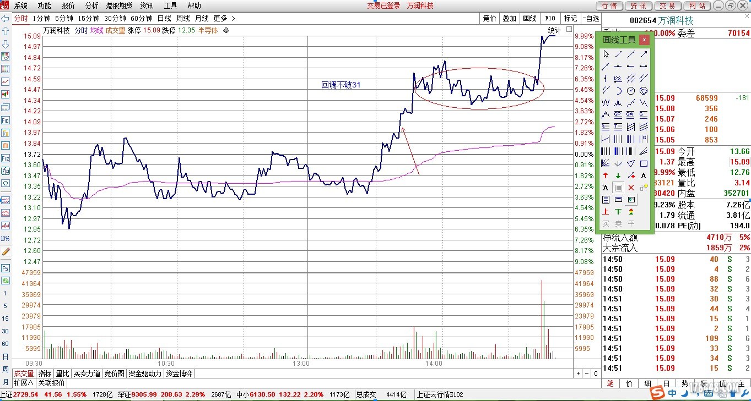This screenshot has width=751, height=401.
Task: Switch to the 价 tab in quote panel
Action: click(629, 383)
